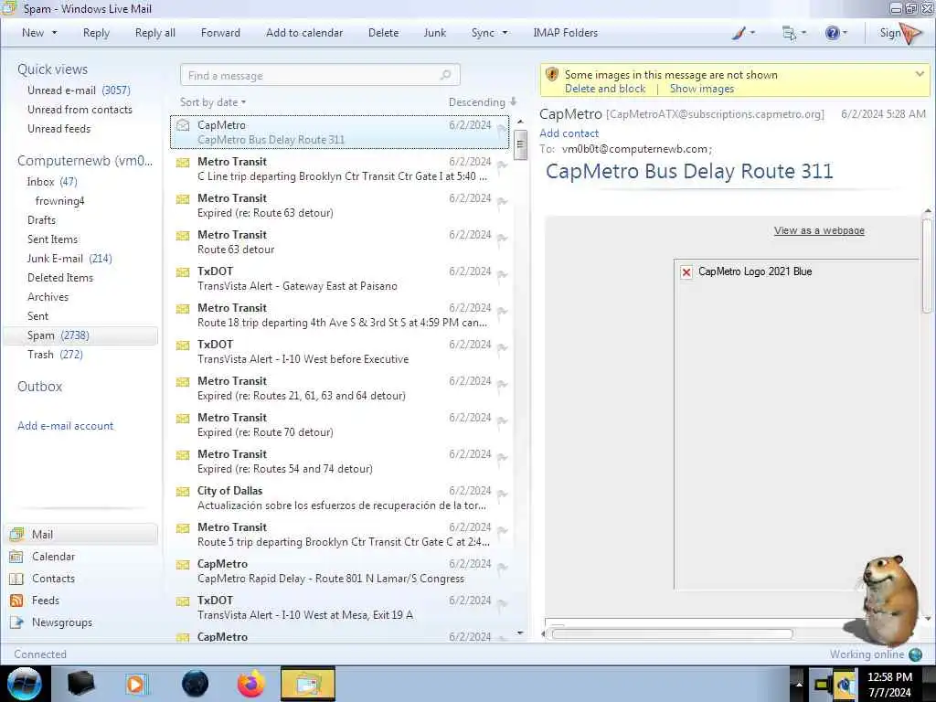Click the taskbar clock showing 12:58 PM
The height and width of the screenshot is (702, 936).
coord(889,684)
